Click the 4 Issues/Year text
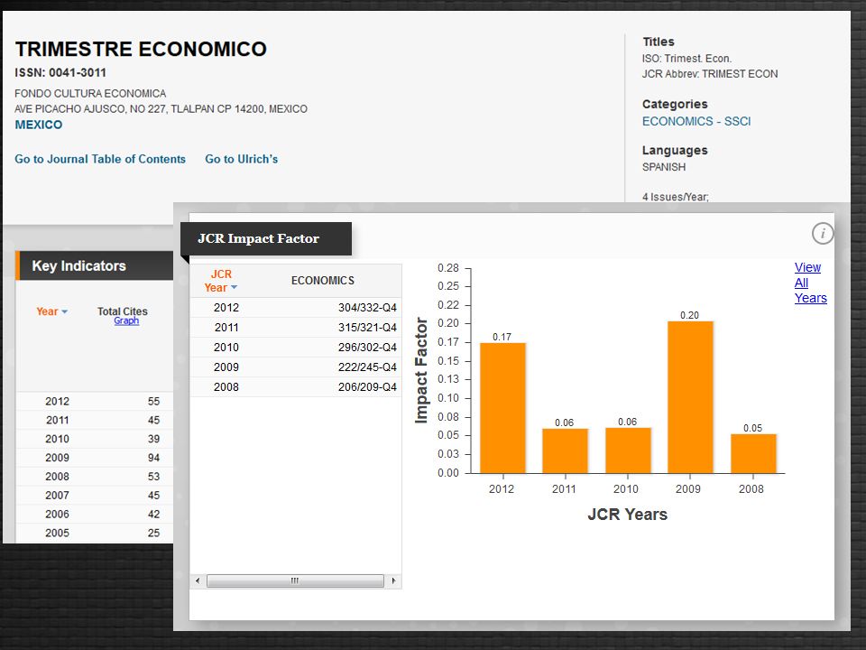The width and height of the screenshot is (866, 650). click(676, 197)
